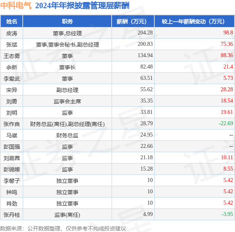Image resolution: width=235 pixels, height=232 pixels.
Task: Select the name cell 李馨子
Action: [12, 181]
